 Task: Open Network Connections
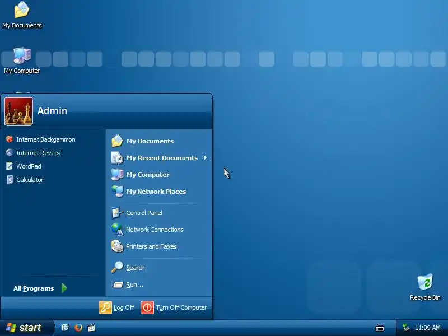(160, 230)
